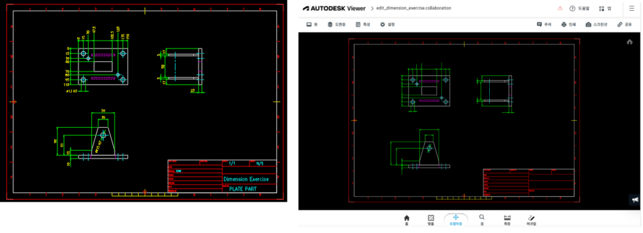
Task: Click the Home tool in bottom toolbar
Action: click(x=406, y=219)
